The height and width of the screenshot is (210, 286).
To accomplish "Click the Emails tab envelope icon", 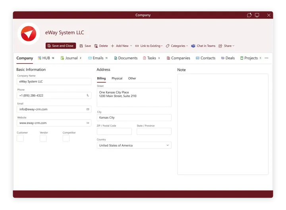I will click(x=90, y=58).
